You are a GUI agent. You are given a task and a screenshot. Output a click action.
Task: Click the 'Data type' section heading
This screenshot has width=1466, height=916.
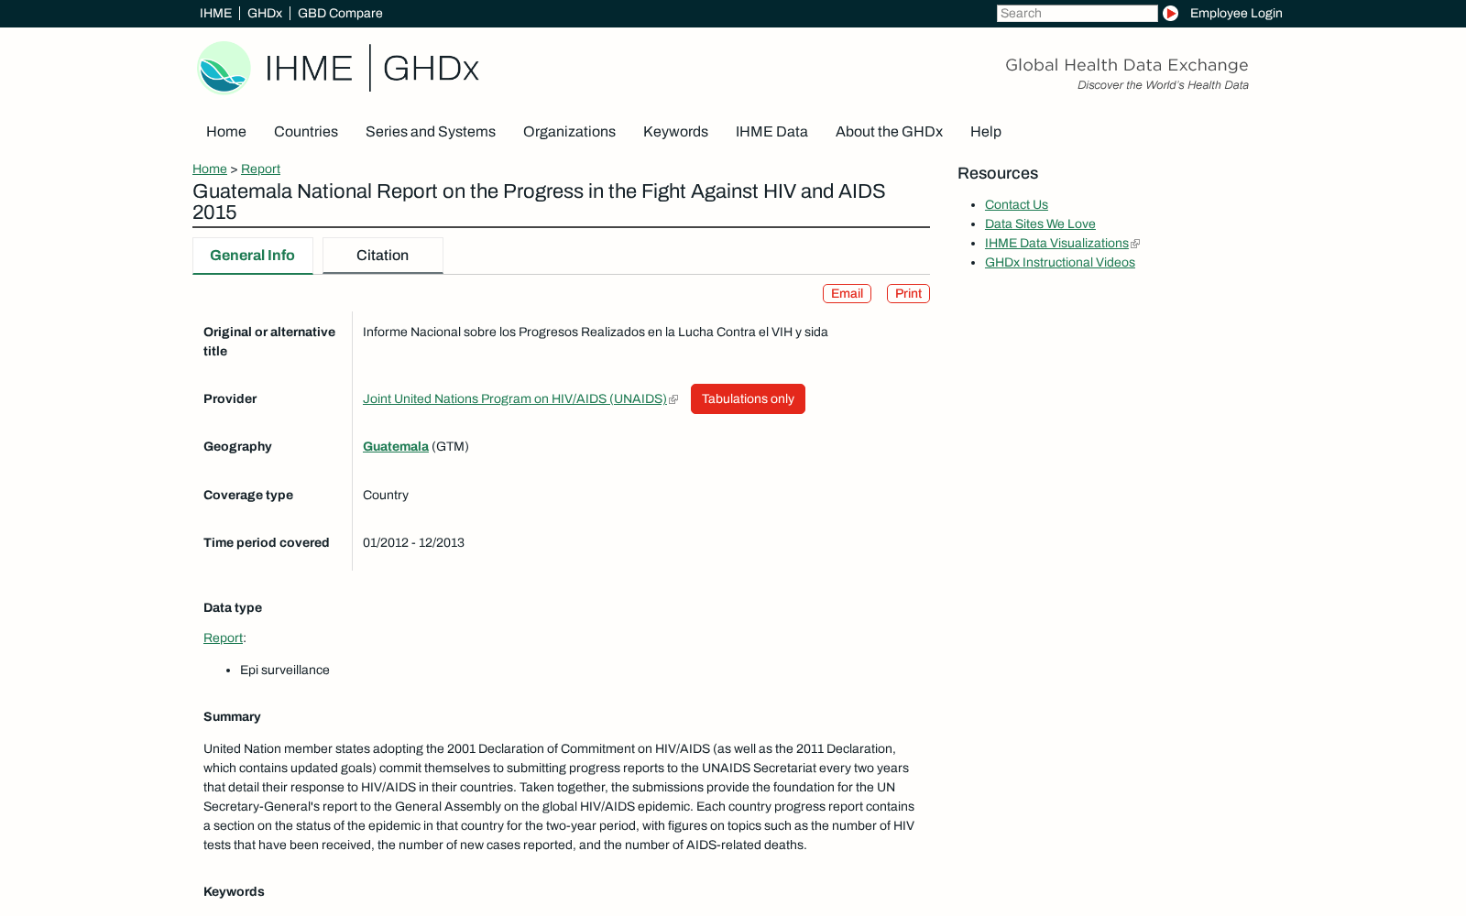[233, 608]
